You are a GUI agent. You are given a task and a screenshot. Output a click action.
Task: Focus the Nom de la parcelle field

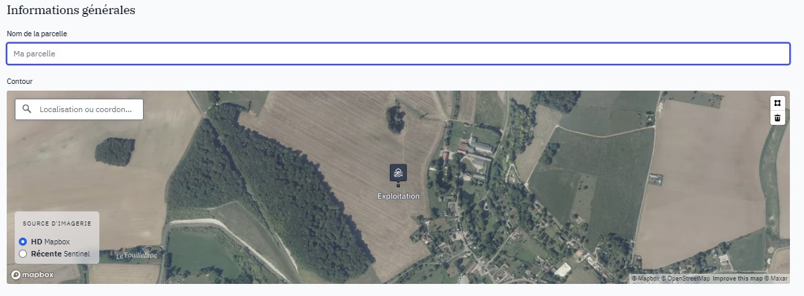(x=398, y=54)
